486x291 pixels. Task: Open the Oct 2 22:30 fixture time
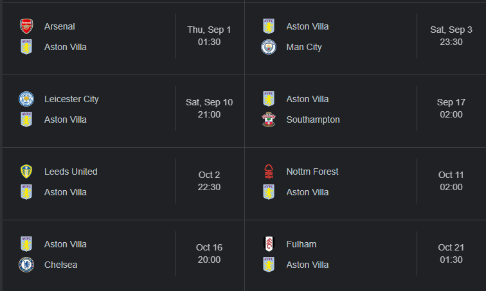(x=209, y=181)
